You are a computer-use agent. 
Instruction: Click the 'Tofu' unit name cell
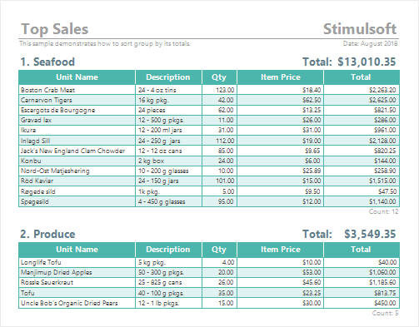(77, 293)
